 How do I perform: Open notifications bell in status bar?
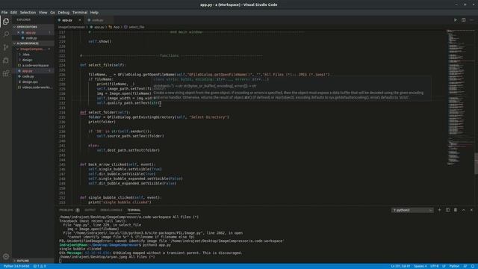click(473, 266)
